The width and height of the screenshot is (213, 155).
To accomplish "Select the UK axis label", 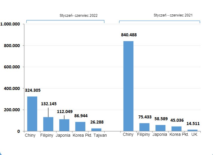I will pyautogui.click(x=194, y=135).
